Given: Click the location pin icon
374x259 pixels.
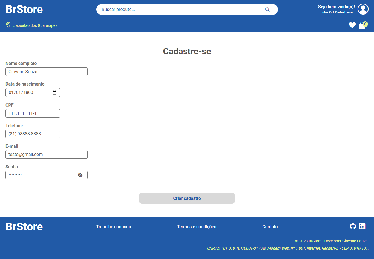Looking at the screenshot, I should [8, 25].
